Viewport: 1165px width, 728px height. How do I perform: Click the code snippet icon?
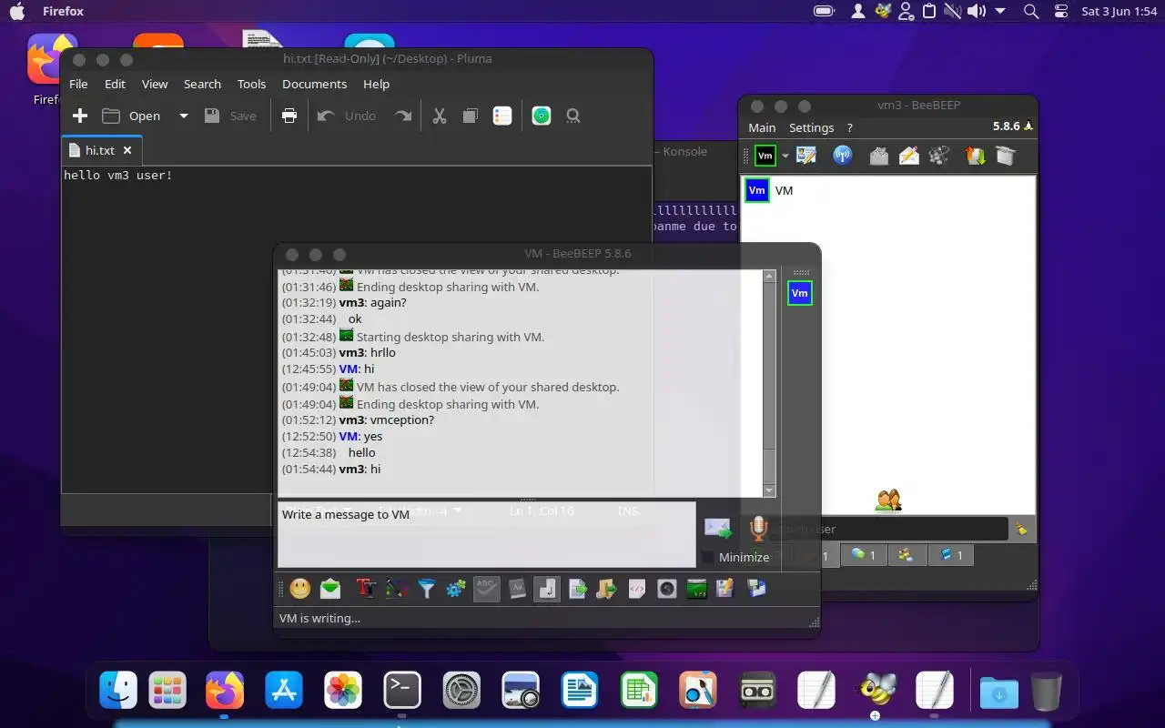click(x=637, y=589)
